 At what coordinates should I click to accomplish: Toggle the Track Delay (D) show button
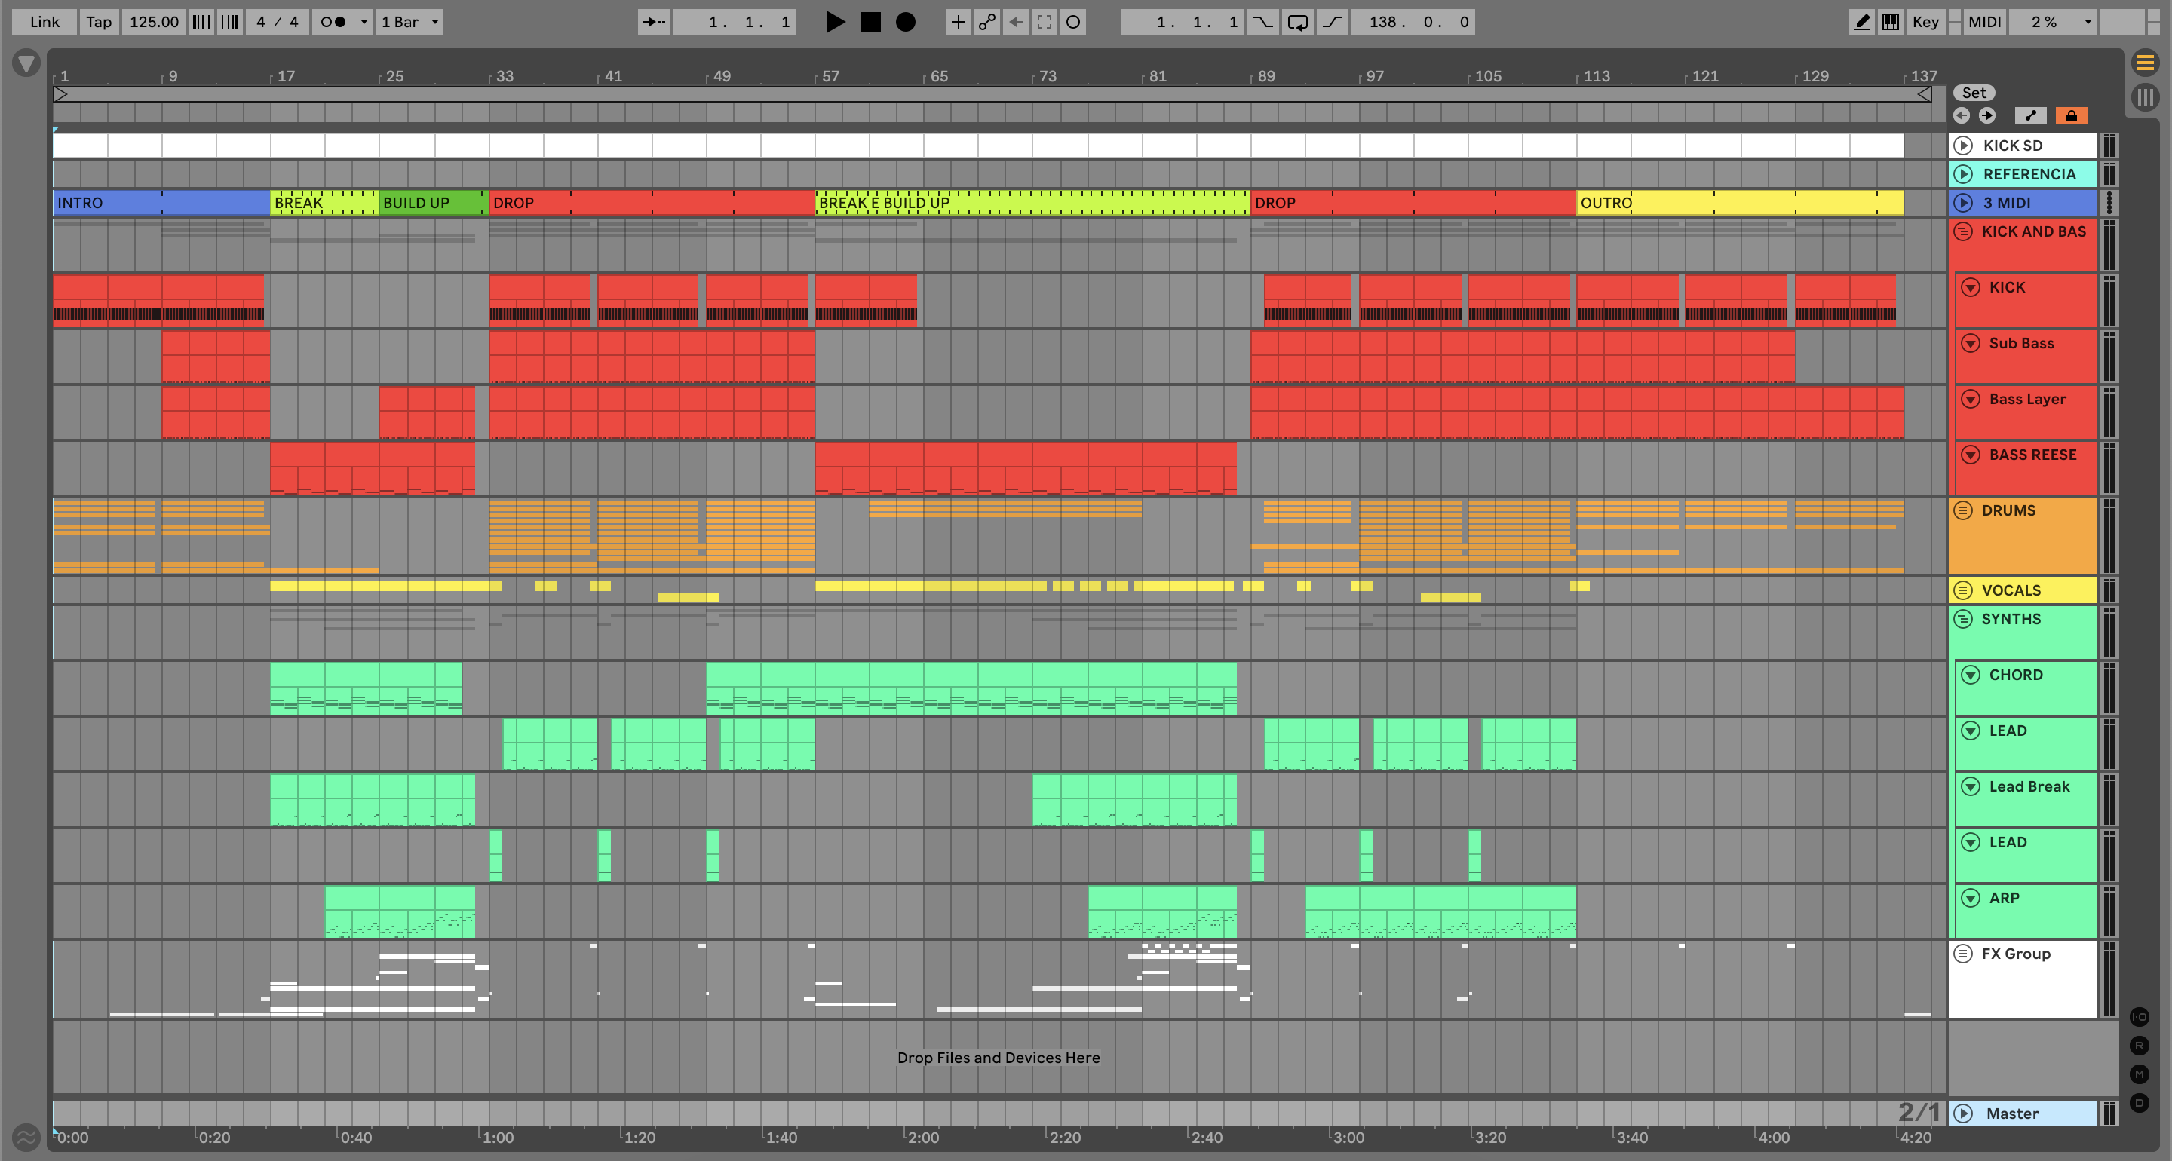pos(2139,1103)
